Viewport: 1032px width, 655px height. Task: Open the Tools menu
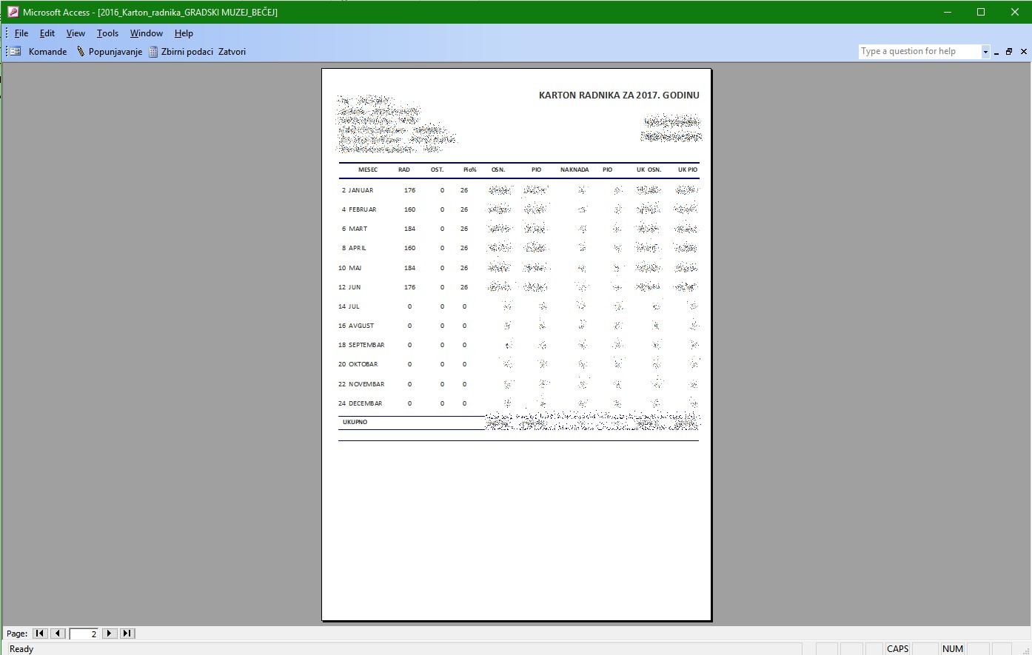[x=107, y=33]
